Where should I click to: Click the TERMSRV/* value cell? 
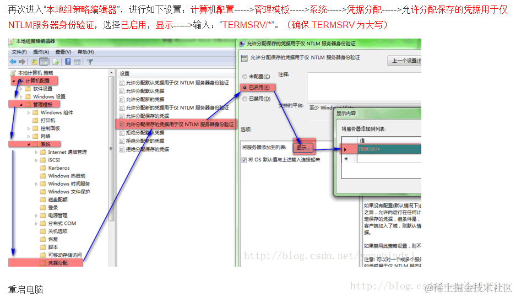click(389, 149)
